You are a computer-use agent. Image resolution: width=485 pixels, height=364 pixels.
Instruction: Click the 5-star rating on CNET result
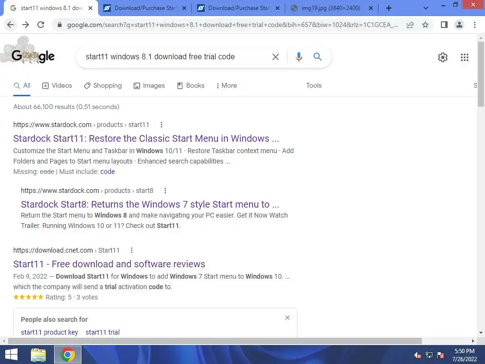[x=28, y=297]
